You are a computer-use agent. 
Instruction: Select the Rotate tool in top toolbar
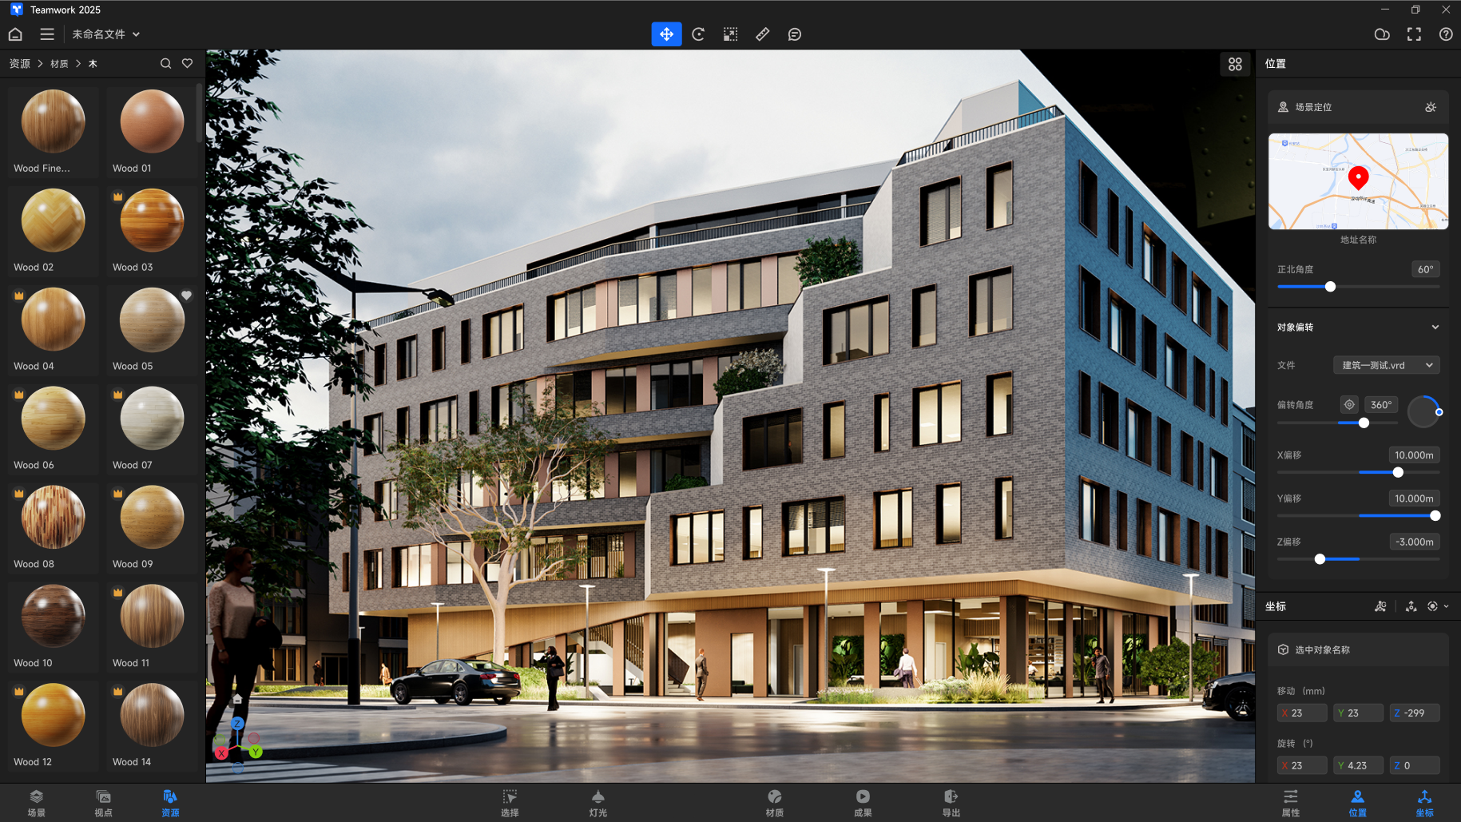point(698,34)
